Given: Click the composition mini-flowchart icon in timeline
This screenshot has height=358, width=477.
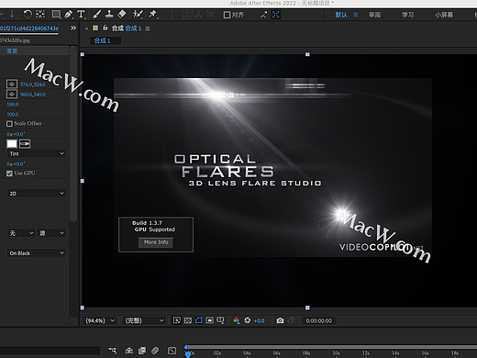Looking at the screenshot, I should click(x=113, y=351).
